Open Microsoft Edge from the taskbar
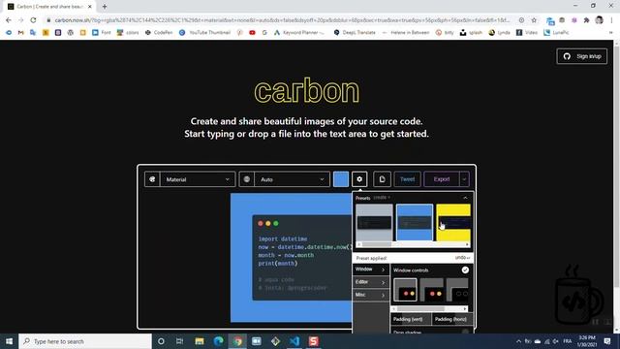Viewport: 620px width, 349px height. [x=218, y=341]
